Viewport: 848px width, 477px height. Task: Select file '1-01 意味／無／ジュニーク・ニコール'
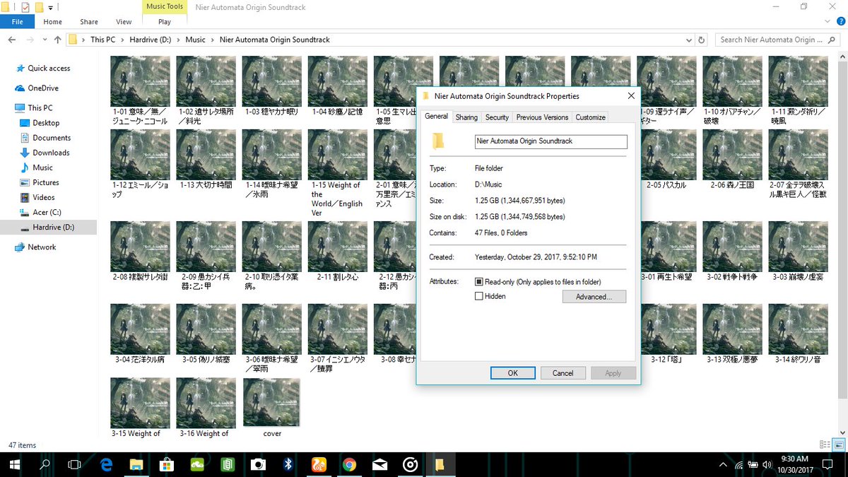pos(140,90)
